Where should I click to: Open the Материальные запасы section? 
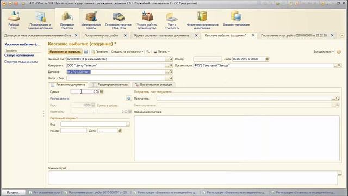click(91, 21)
